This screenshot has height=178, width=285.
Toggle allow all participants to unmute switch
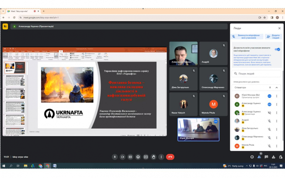pos(278,49)
